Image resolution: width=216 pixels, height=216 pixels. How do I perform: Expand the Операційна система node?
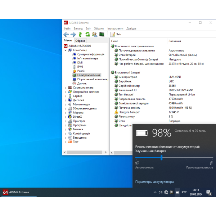[x=66, y=92]
